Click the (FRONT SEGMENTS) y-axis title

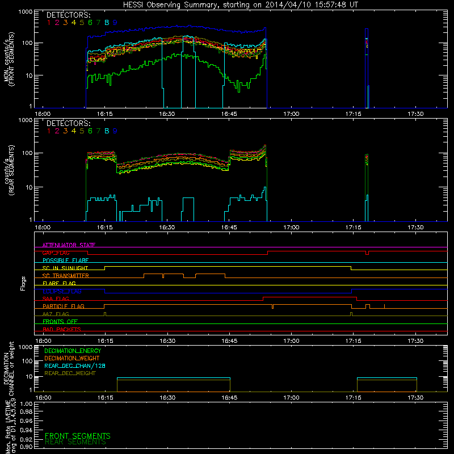tap(11, 59)
